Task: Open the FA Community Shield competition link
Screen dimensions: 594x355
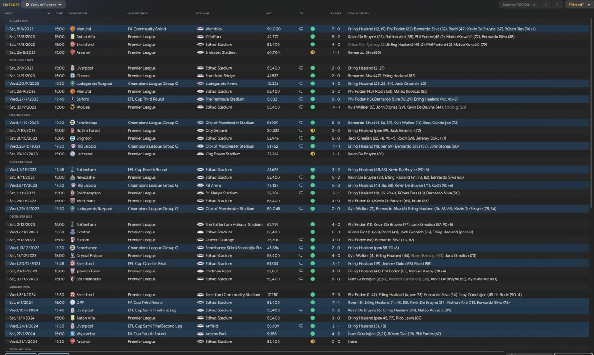Action: (x=147, y=29)
